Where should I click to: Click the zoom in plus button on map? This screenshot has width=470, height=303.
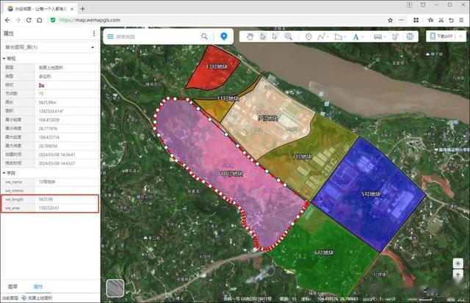pyautogui.click(x=458, y=274)
